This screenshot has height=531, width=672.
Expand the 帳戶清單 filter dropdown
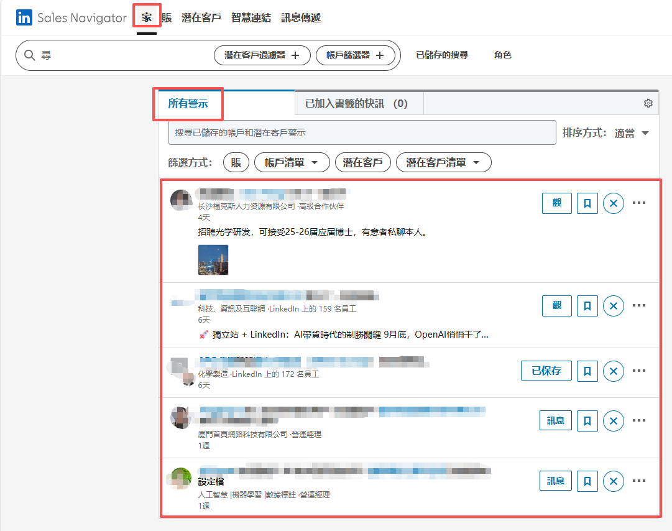click(292, 163)
